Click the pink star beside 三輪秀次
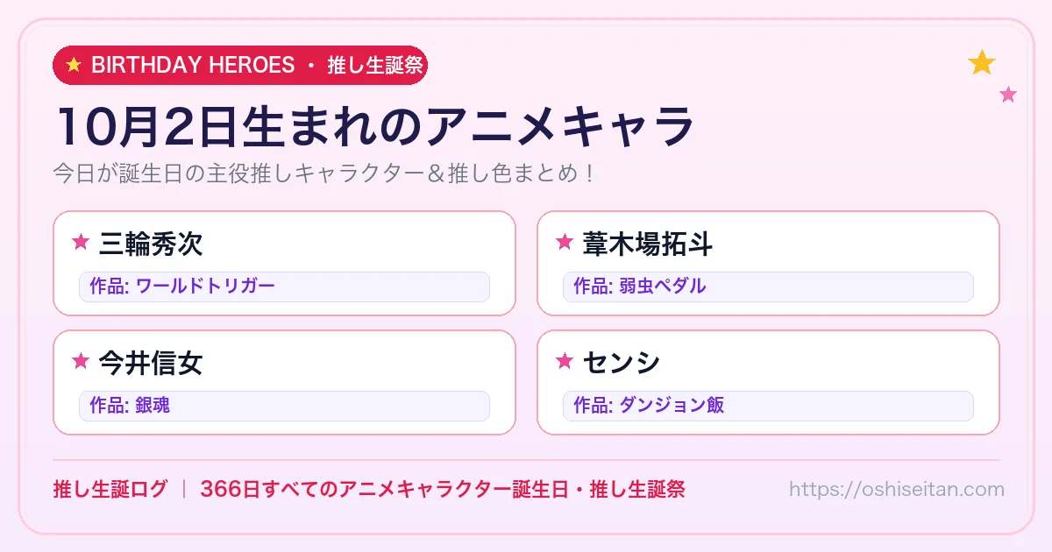This screenshot has height=552, width=1052. tap(81, 242)
